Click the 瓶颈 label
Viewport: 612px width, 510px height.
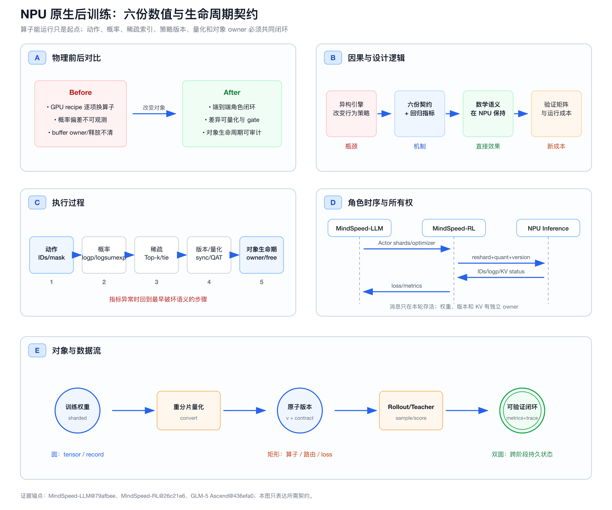pos(351,146)
